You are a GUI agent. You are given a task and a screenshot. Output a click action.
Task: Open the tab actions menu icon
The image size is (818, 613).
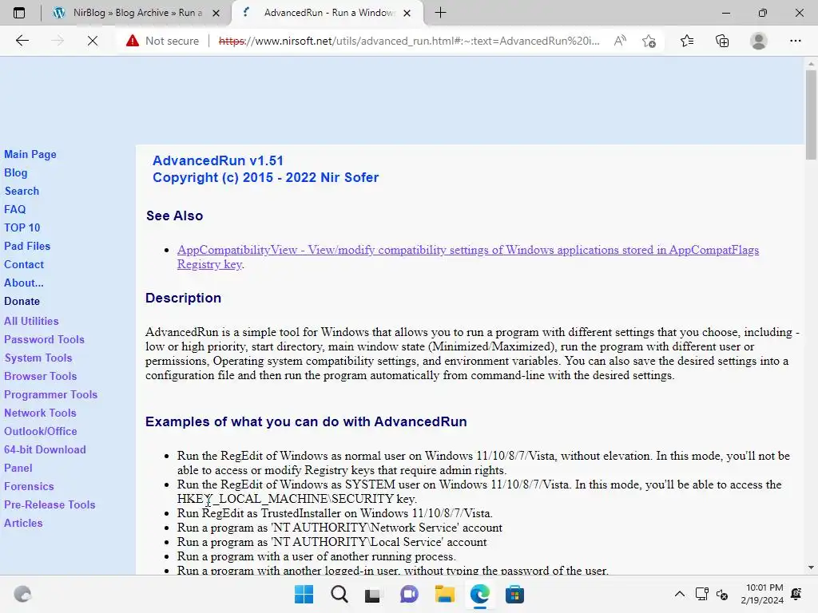click(19, 13)
